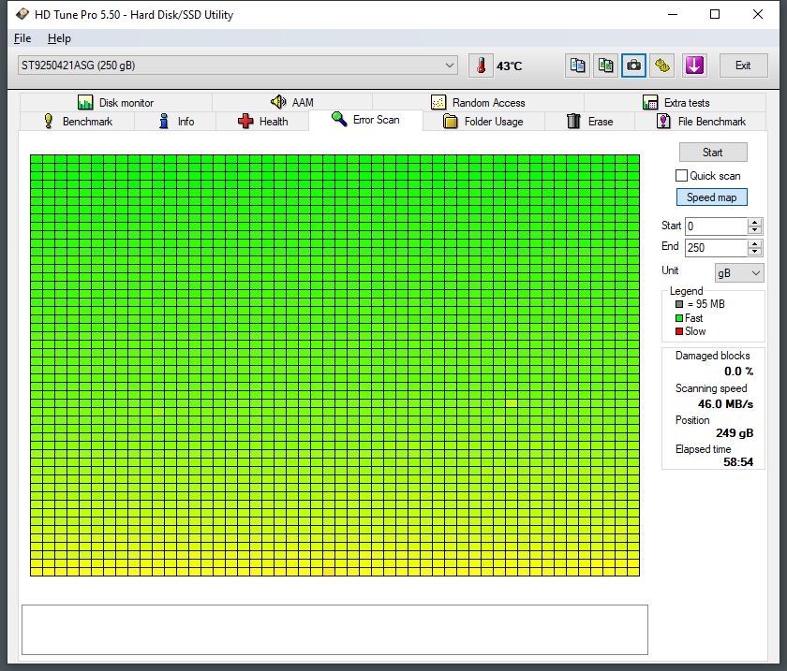Click the Random Access graph icon
Image resolution: width=787 pixels, height=671 pixels.
(x=438, y=102)
